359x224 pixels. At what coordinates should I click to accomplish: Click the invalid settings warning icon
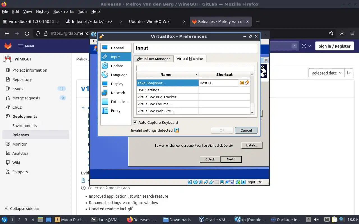(x=177, y=130)
